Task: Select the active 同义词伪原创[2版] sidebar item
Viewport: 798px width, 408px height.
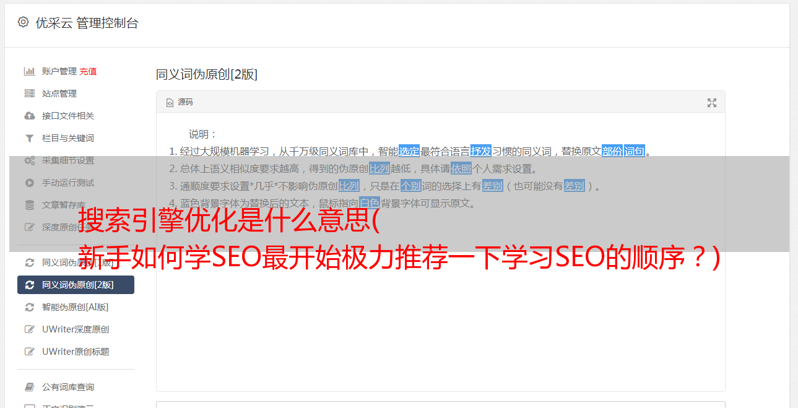Action: click(x=76, y=285)
